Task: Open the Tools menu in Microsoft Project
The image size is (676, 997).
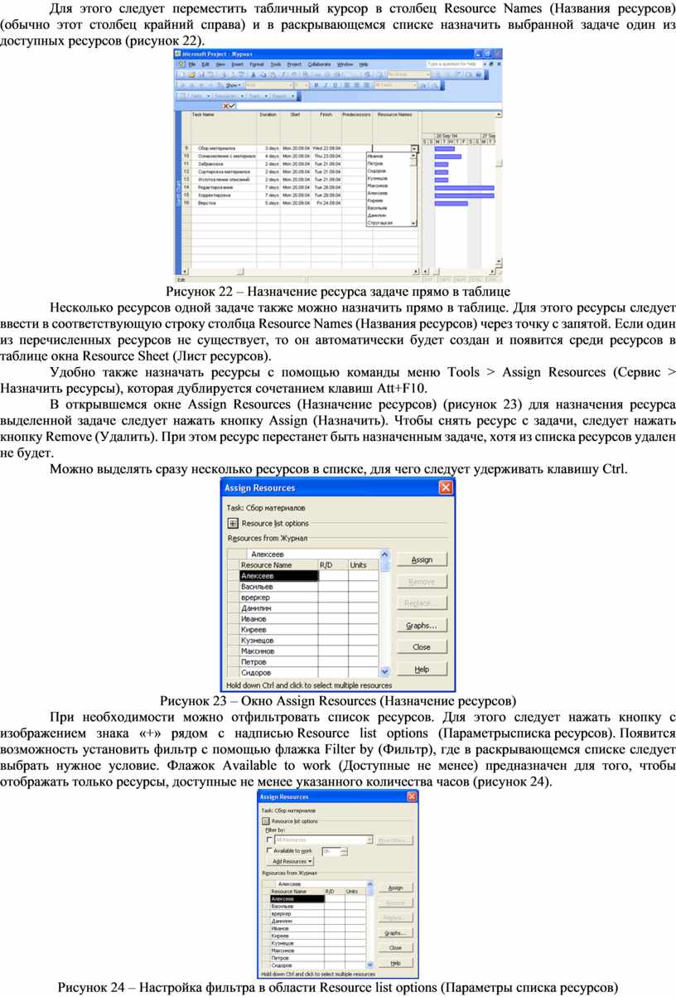Action: (x=276, y=65)
